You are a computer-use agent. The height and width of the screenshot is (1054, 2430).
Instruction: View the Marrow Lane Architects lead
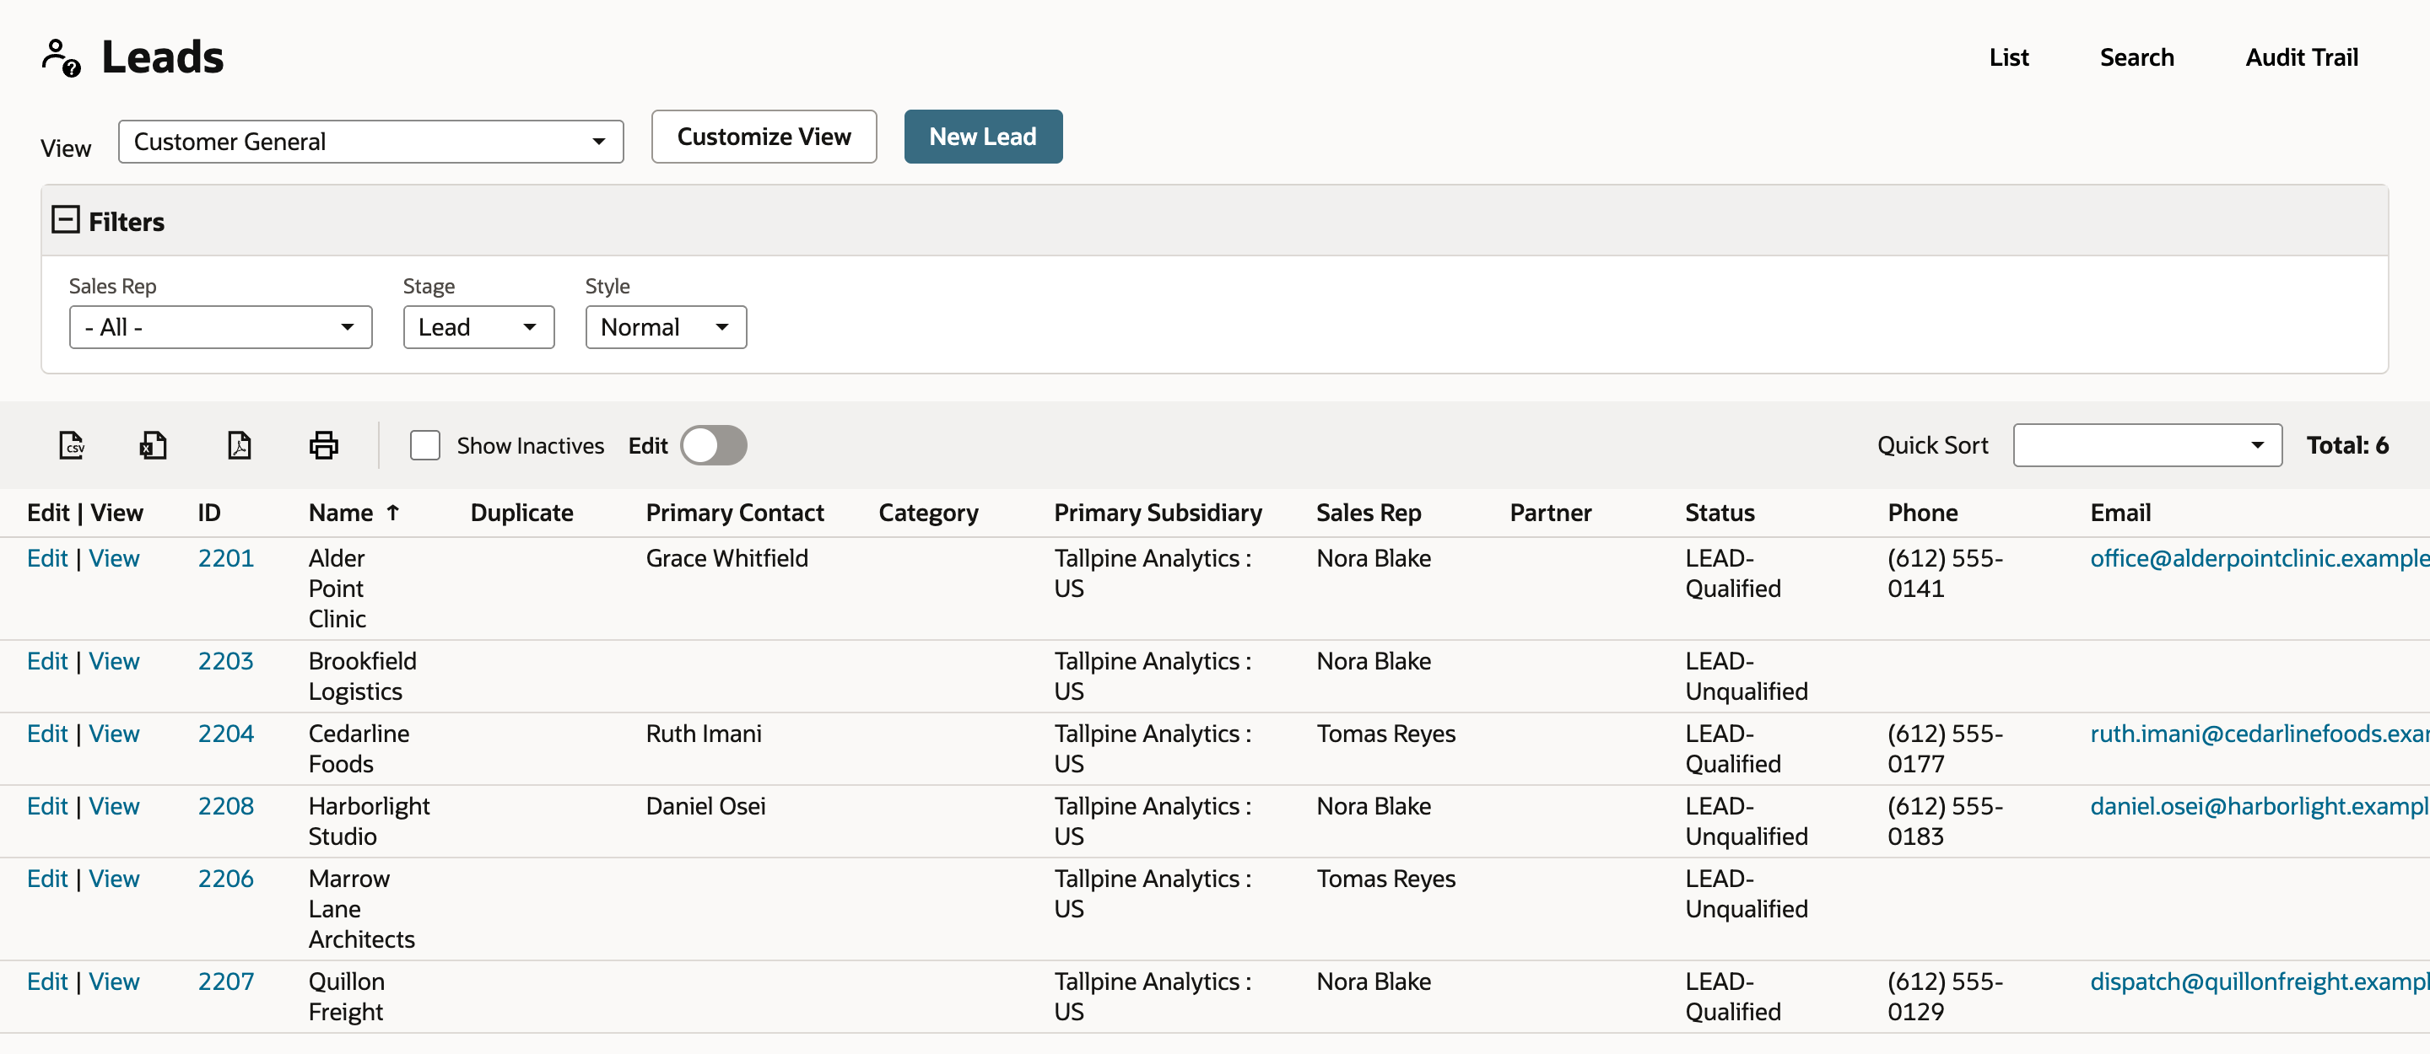coord(114,879)
